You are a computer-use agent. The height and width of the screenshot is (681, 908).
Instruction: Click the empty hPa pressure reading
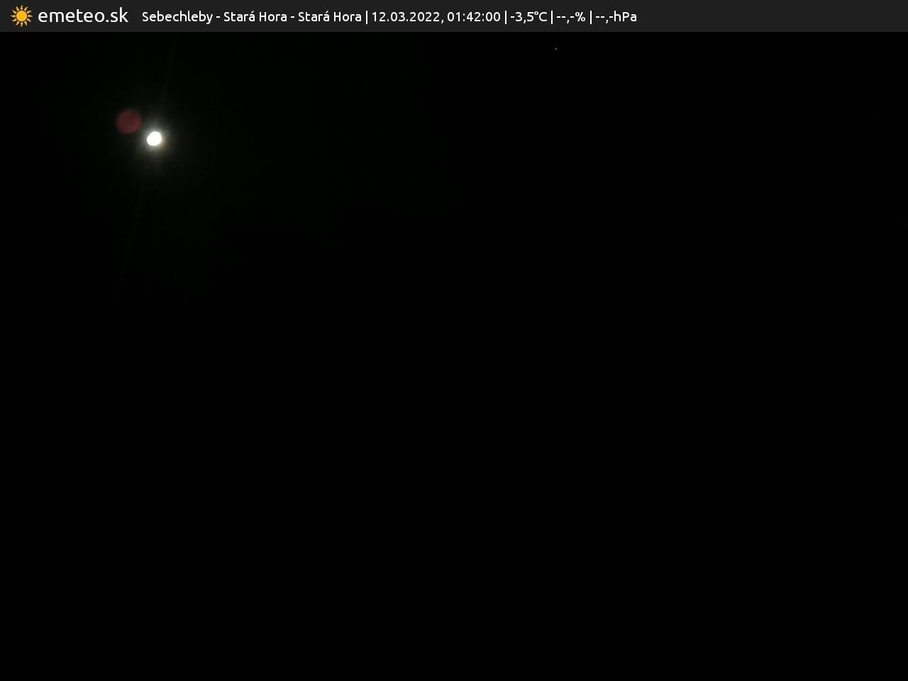616,16
